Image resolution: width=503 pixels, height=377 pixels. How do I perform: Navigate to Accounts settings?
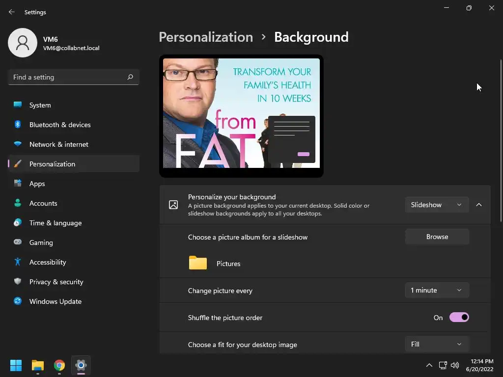74,203
